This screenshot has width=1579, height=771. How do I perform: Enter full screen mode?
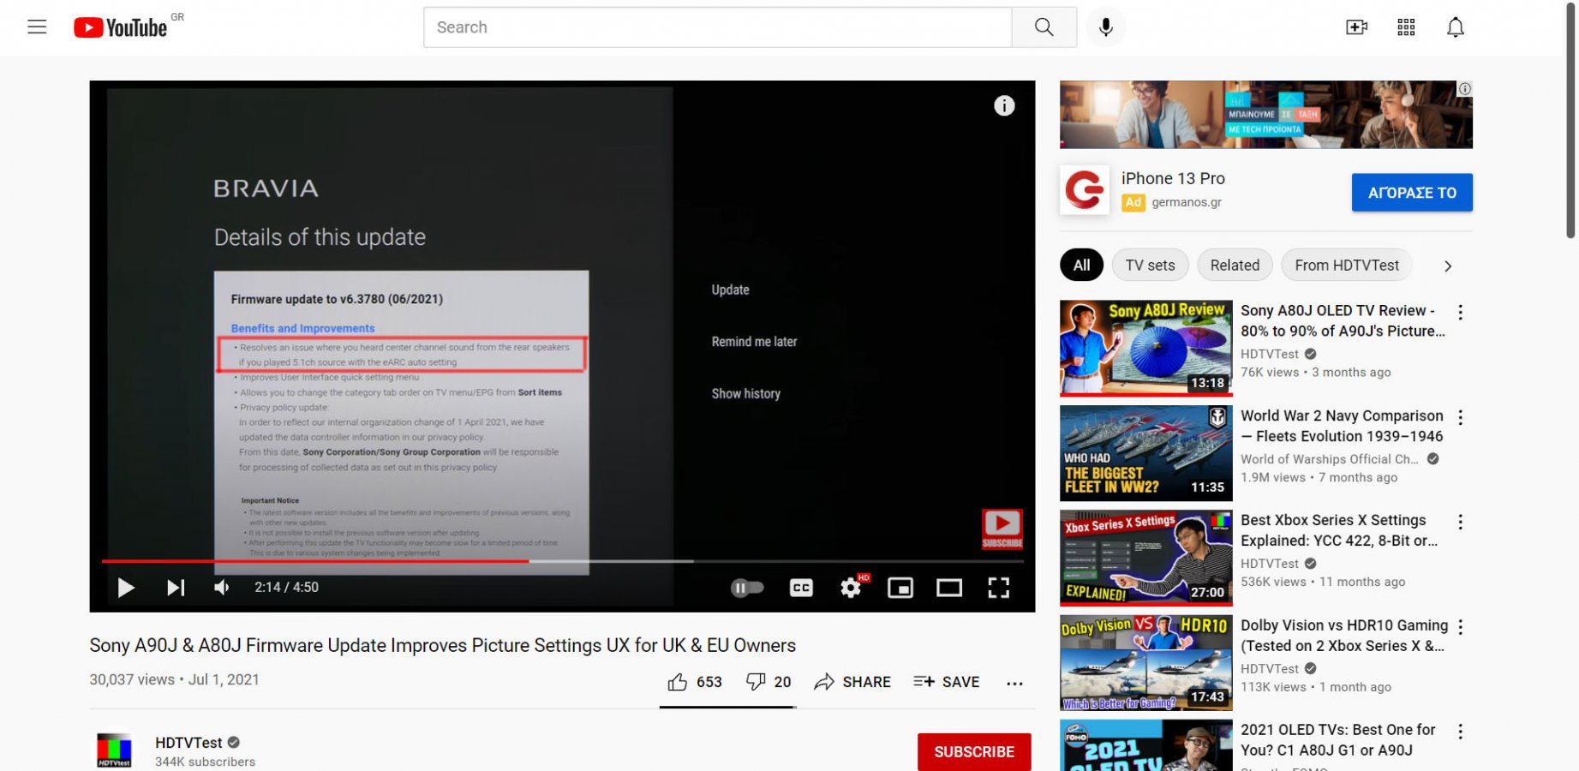(x=999, y=588)
